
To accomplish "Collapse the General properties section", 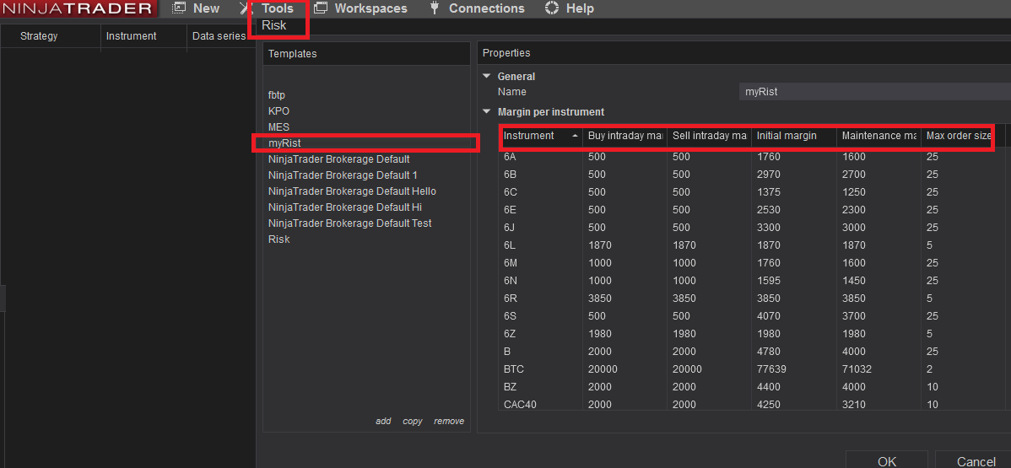I will 486,76.
